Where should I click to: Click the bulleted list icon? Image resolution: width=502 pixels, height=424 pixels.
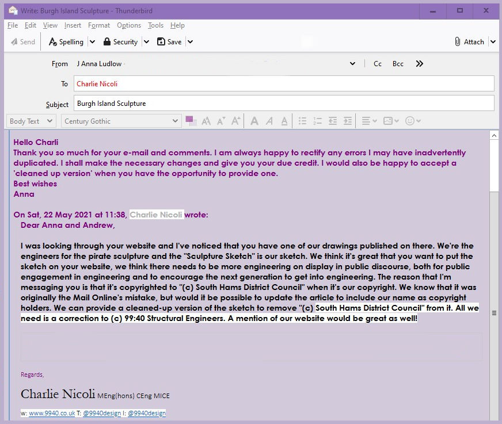tap(302, 121)
